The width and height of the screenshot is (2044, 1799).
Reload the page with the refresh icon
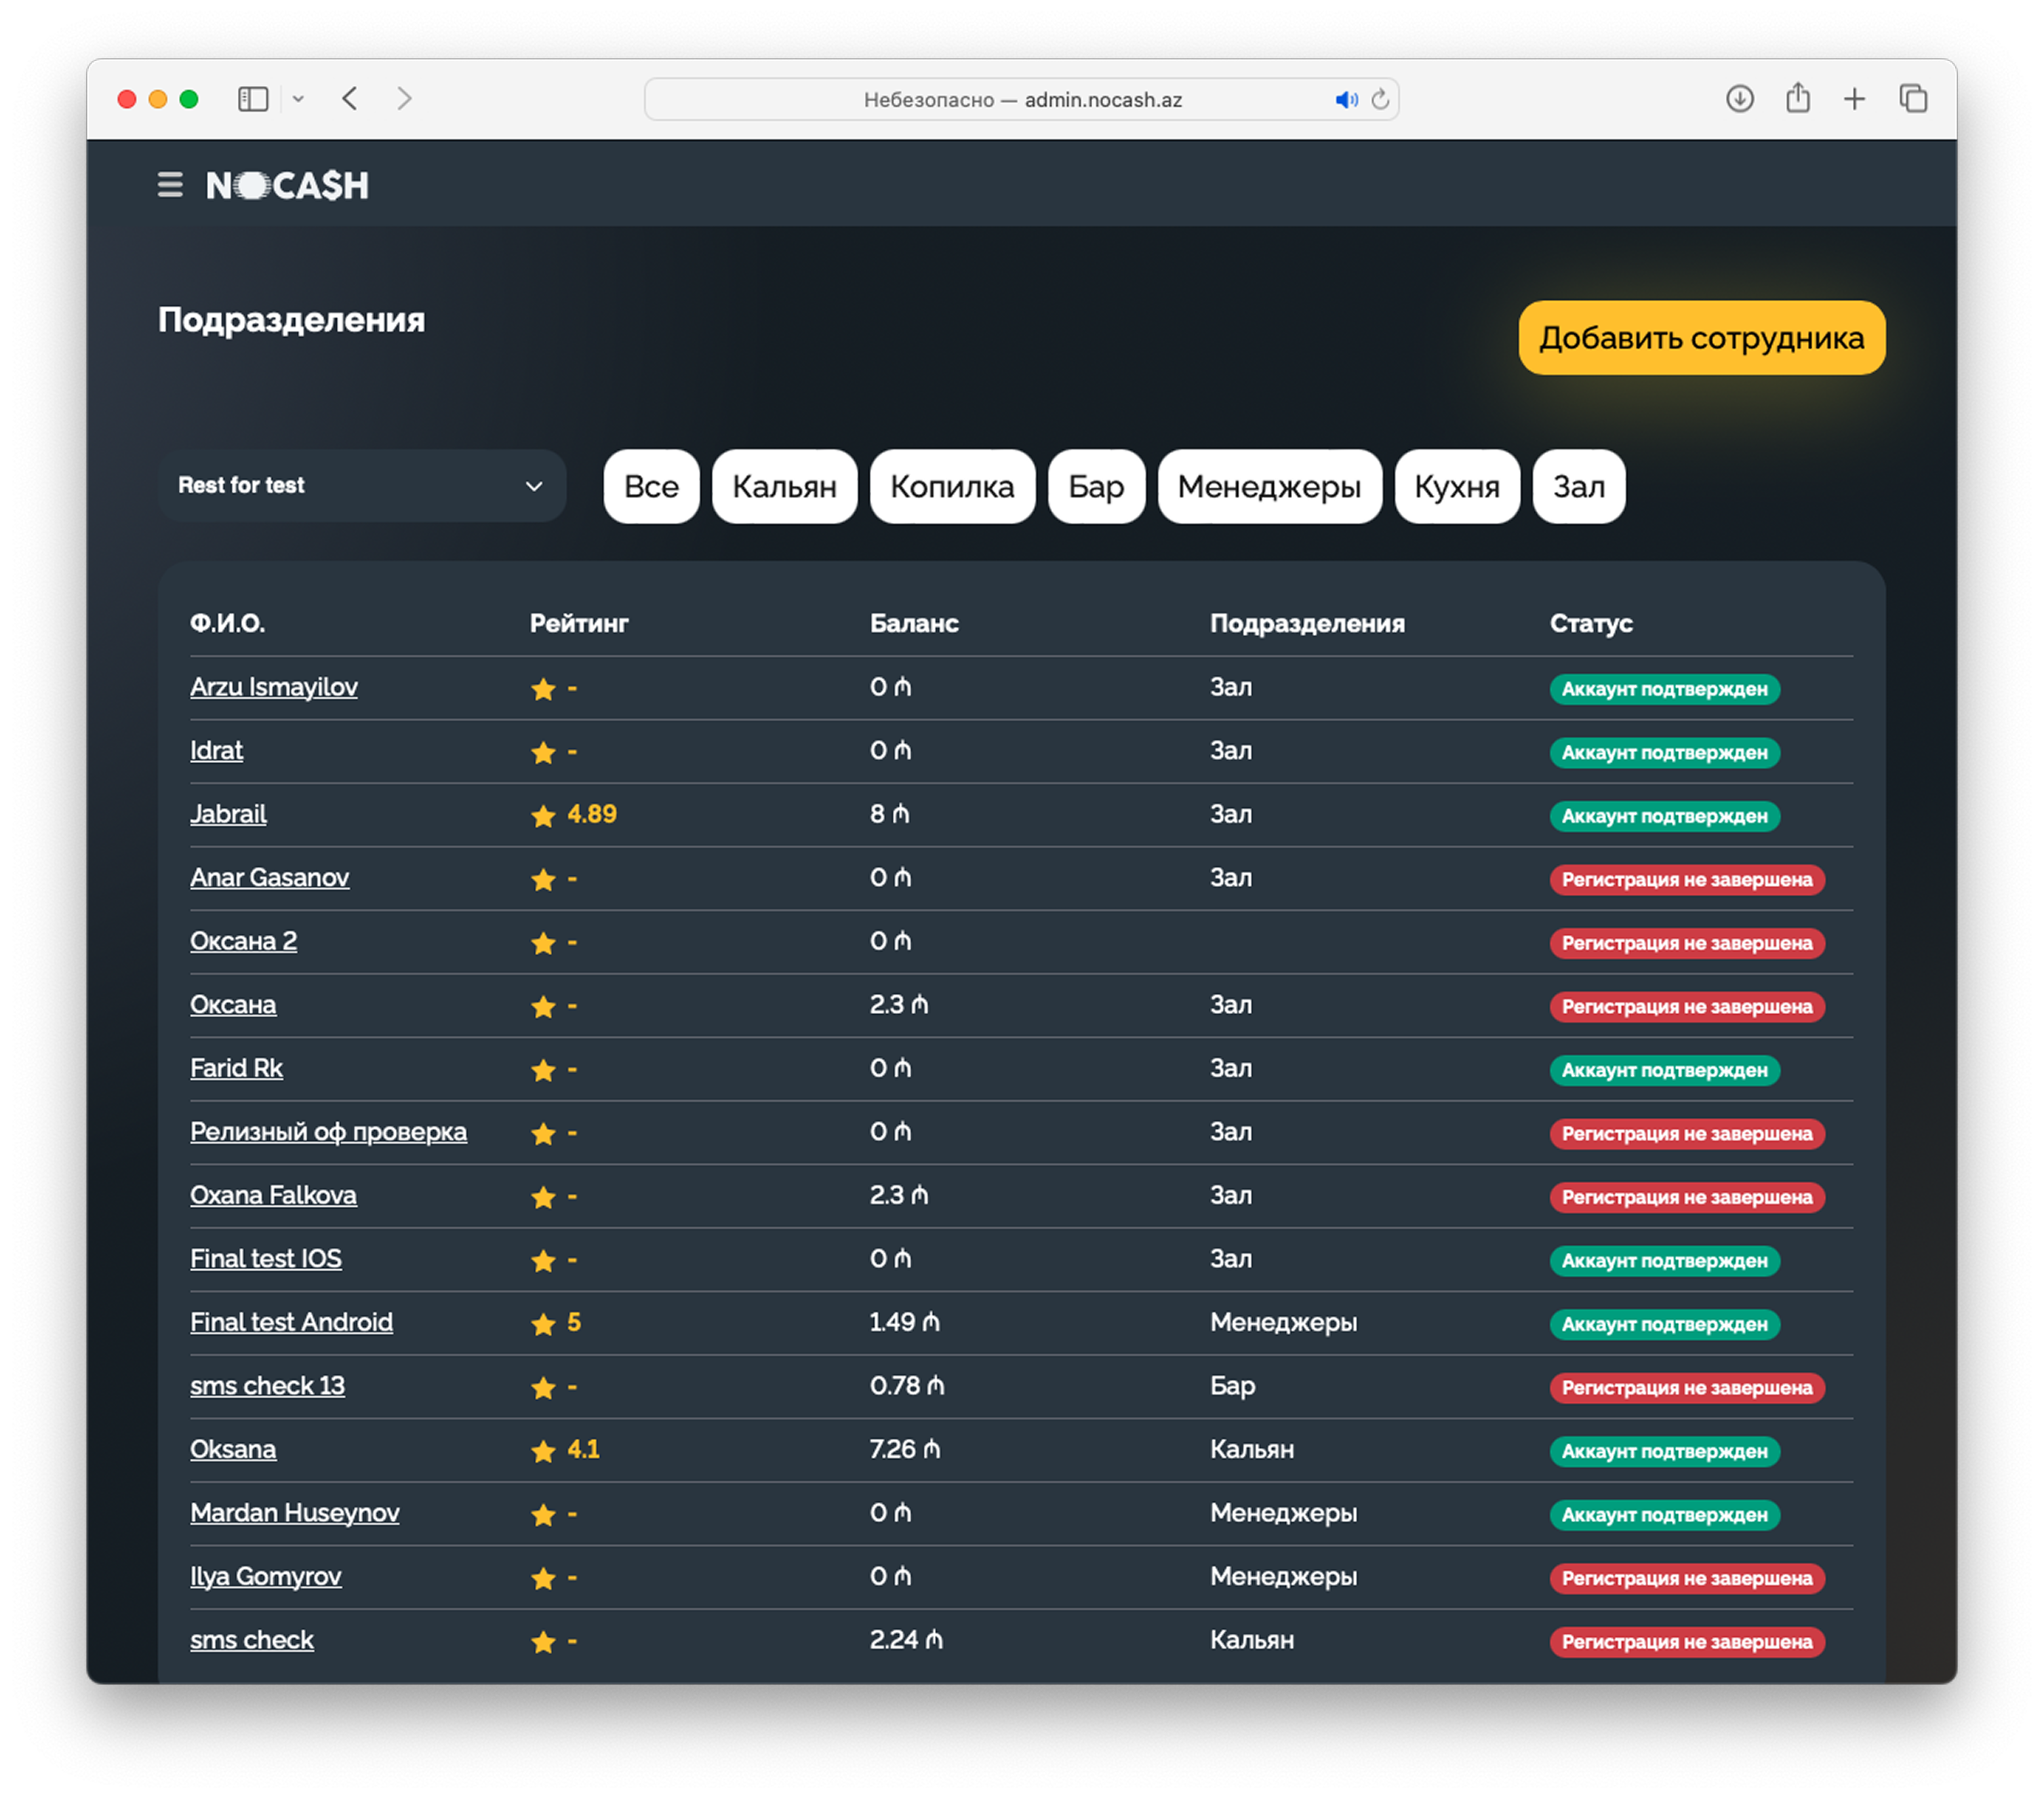(1380, 99)
